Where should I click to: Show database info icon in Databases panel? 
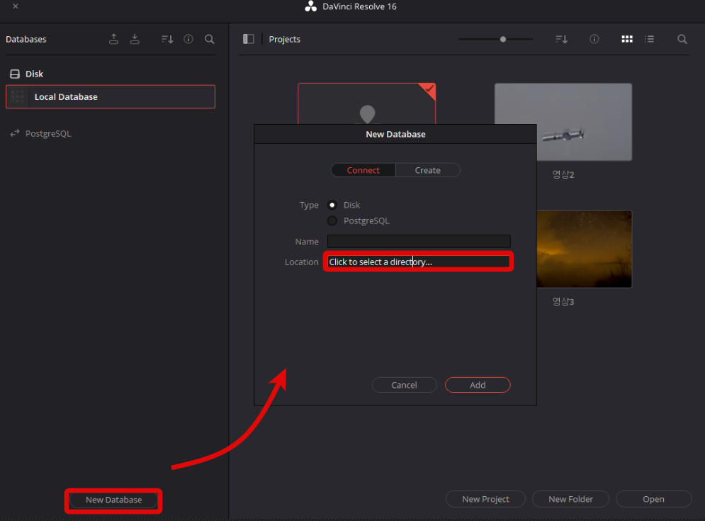pyautogui.click(x=188, y=39)
